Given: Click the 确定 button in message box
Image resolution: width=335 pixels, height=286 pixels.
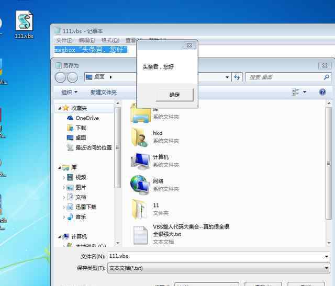Looking at the screenshot, I should coord(174,95).
